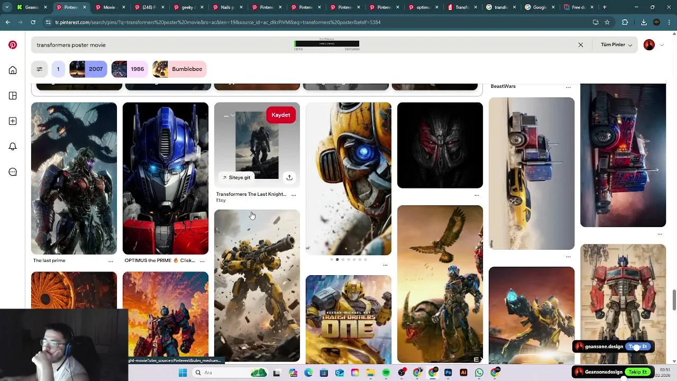
Task: Open Spotify from the taskbar
Action: 386,373
